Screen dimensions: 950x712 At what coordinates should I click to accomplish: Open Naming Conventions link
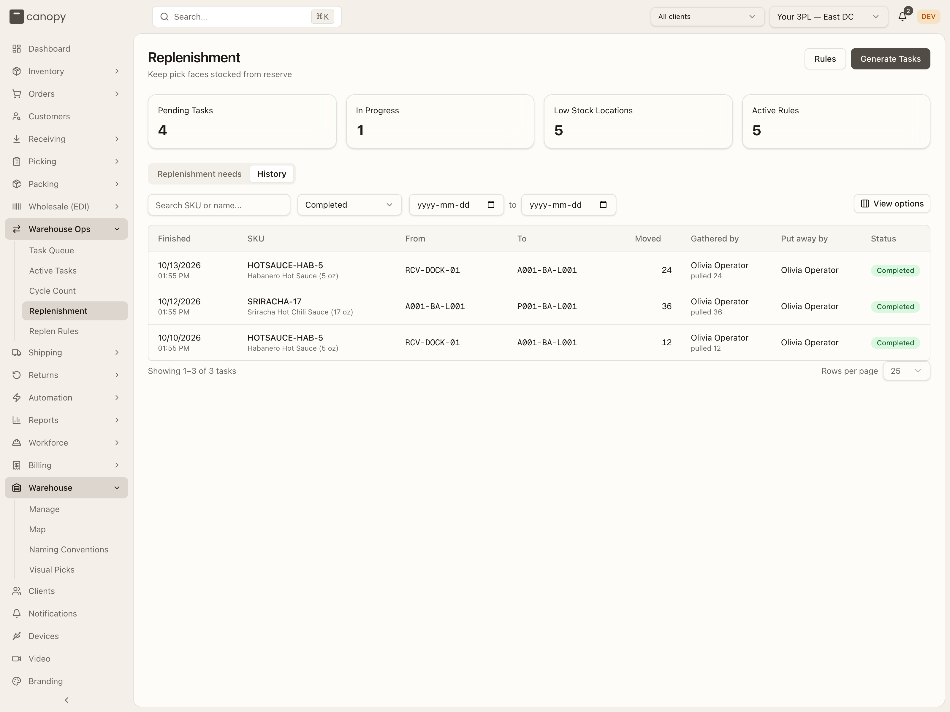(69, 550)
